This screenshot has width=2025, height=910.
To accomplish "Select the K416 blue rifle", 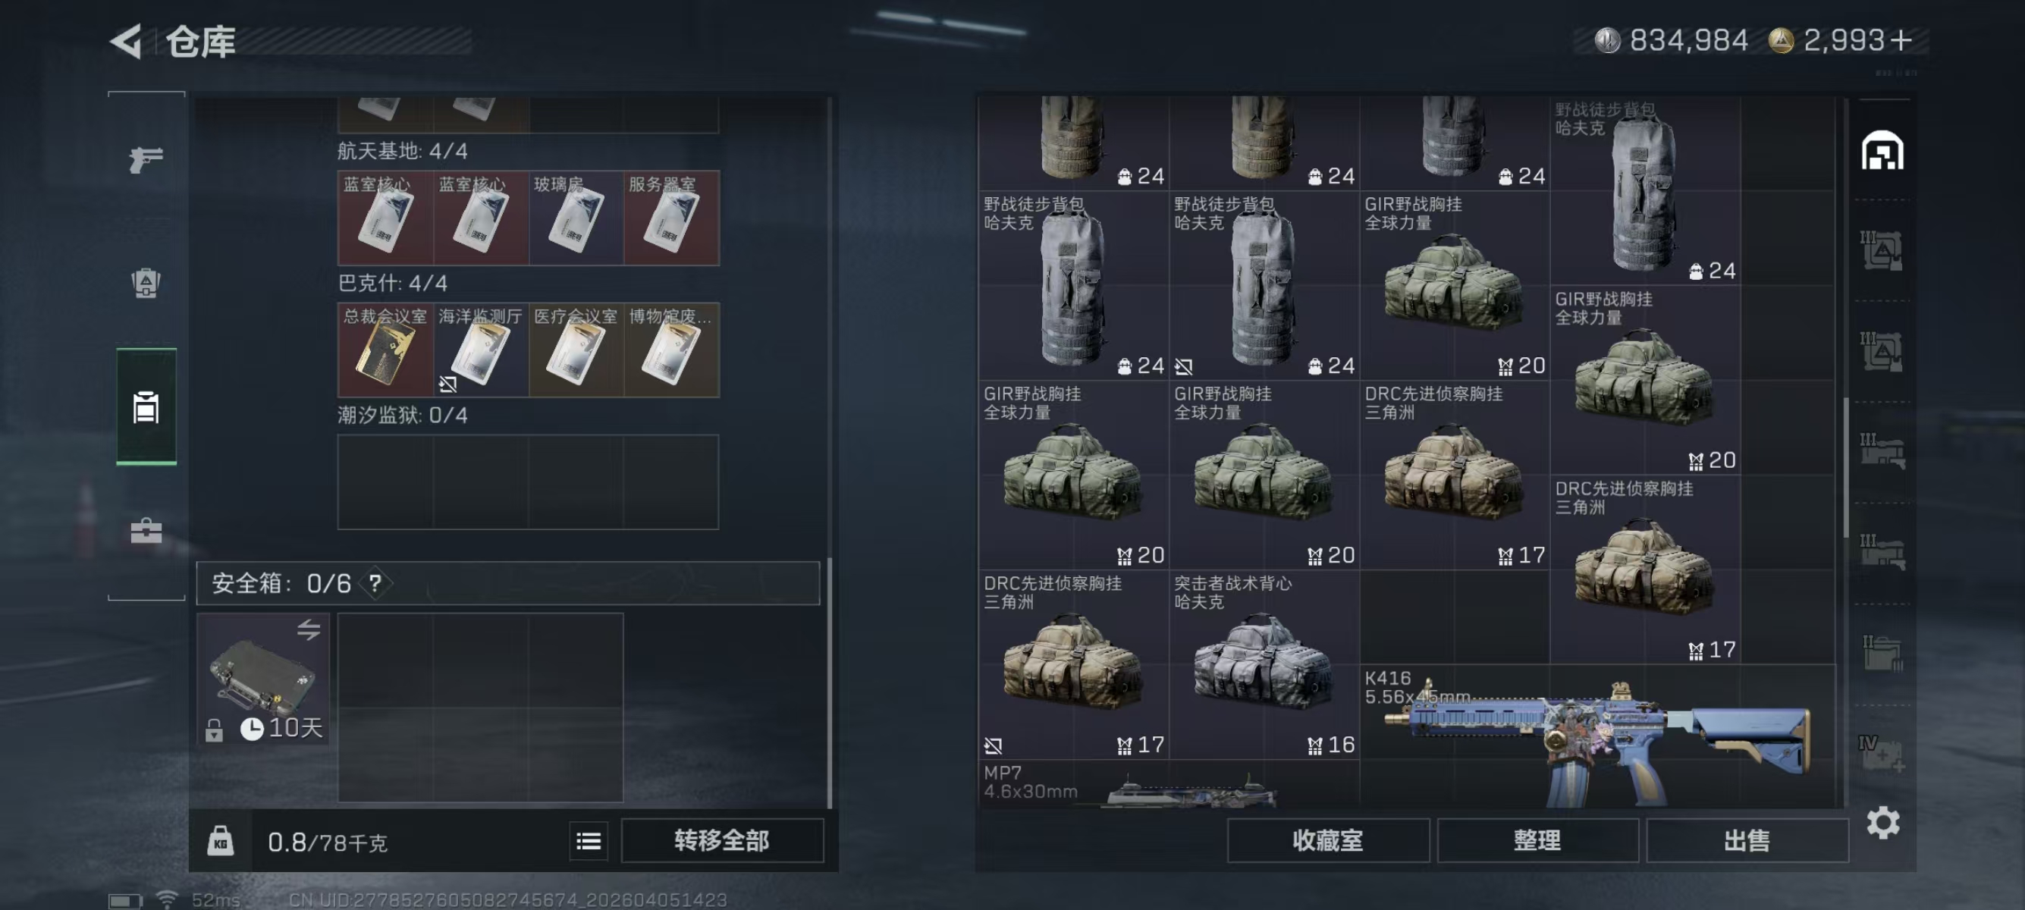I will click(x=1597, y=736).
